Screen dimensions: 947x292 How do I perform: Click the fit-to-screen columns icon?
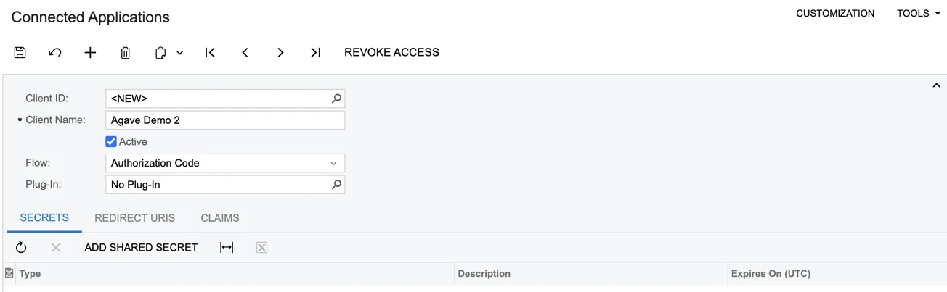227,247
